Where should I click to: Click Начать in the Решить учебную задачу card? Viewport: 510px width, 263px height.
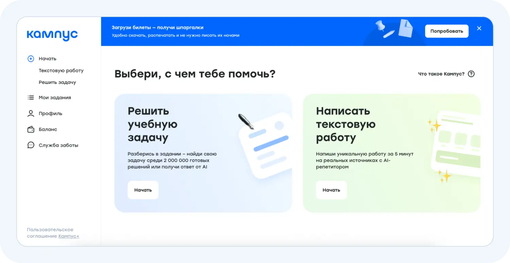click(143, 190)
